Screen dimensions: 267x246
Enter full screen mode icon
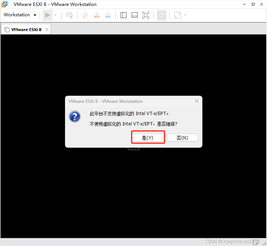point(146,15)
